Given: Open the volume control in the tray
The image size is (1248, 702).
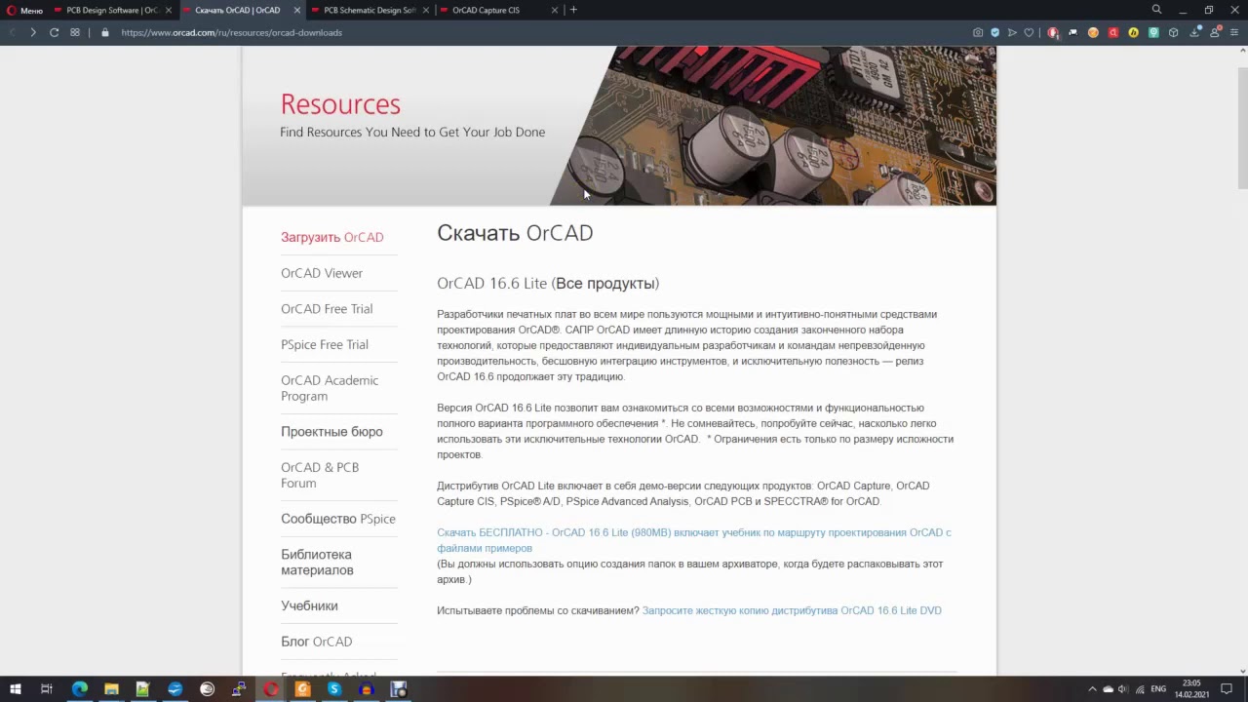Looking at the screenshot, I should pyautogui.click(x=1123, y=689).
